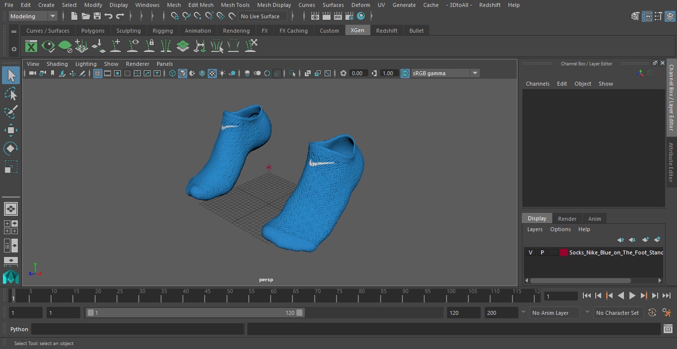Toggle sRGB gamma color management button

[405, 73]
